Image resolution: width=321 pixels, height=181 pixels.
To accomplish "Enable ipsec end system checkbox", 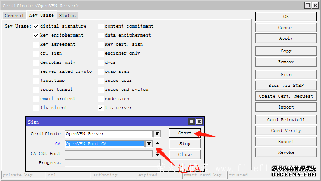I will (100, 90).
